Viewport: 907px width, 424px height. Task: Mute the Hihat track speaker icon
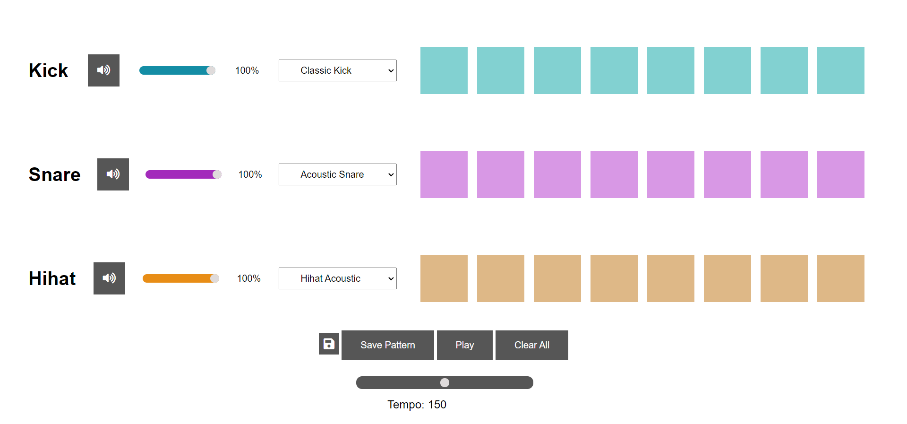click(109, 278)
